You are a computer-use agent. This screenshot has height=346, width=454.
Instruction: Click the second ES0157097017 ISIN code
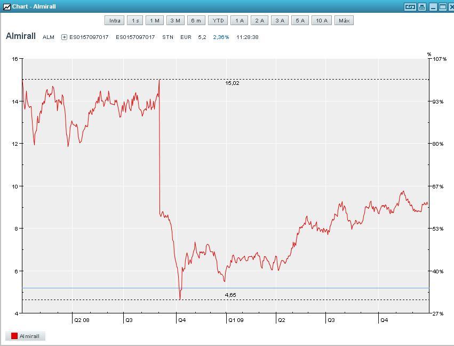coord(135,37)
